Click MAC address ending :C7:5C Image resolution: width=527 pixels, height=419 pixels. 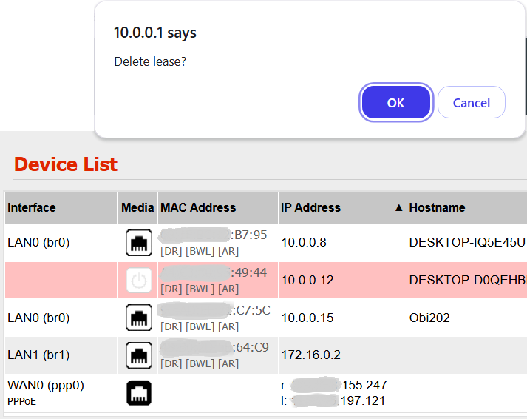[214, 310]
